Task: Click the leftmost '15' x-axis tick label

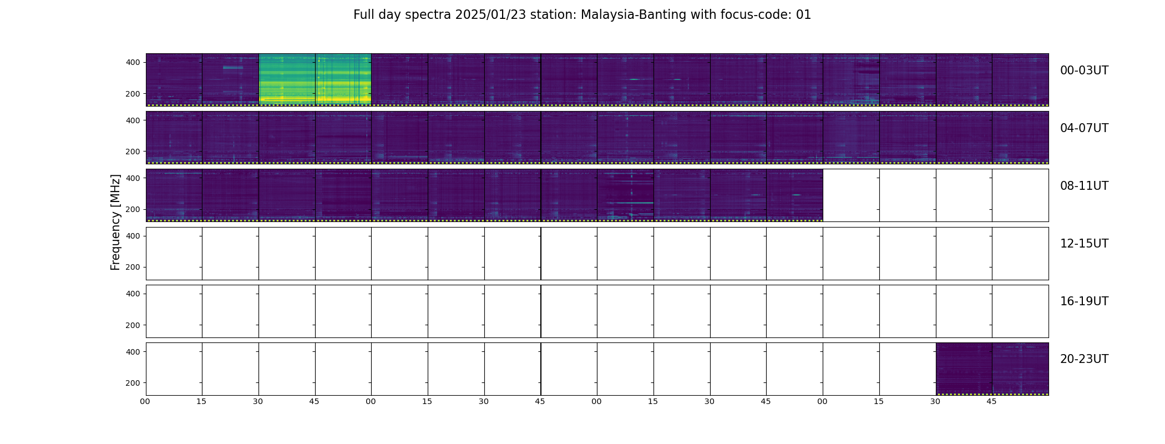Action: tap(201, 401)
